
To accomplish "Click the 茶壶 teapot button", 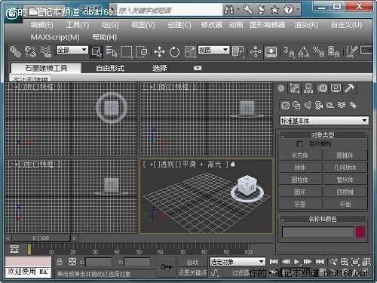I will point(300,205).
